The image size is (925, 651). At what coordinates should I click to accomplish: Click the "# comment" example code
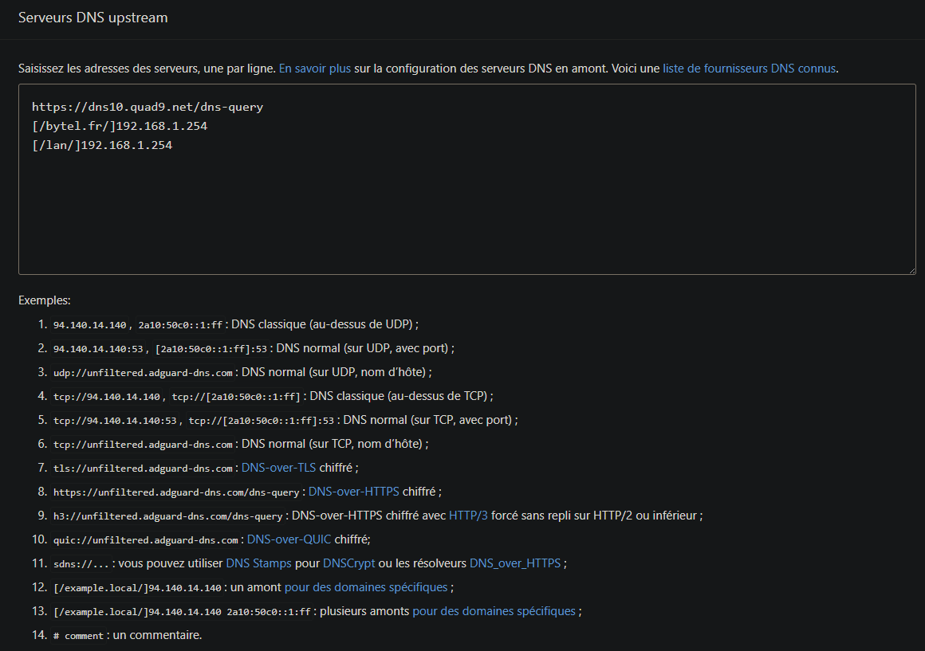(x=78, y=636)
